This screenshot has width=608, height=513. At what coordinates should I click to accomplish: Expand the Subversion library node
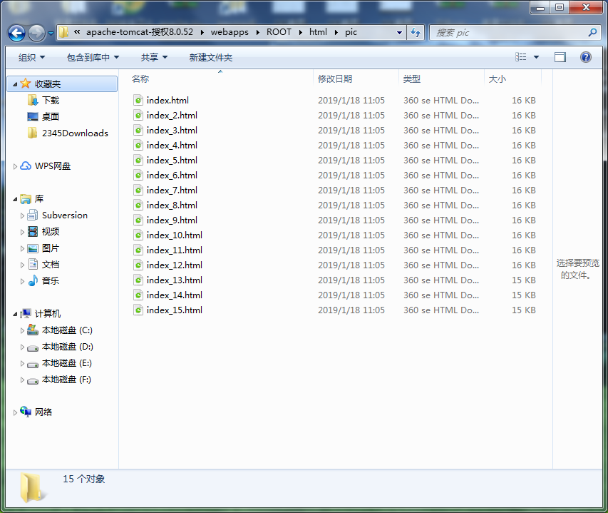coord(22,215)
